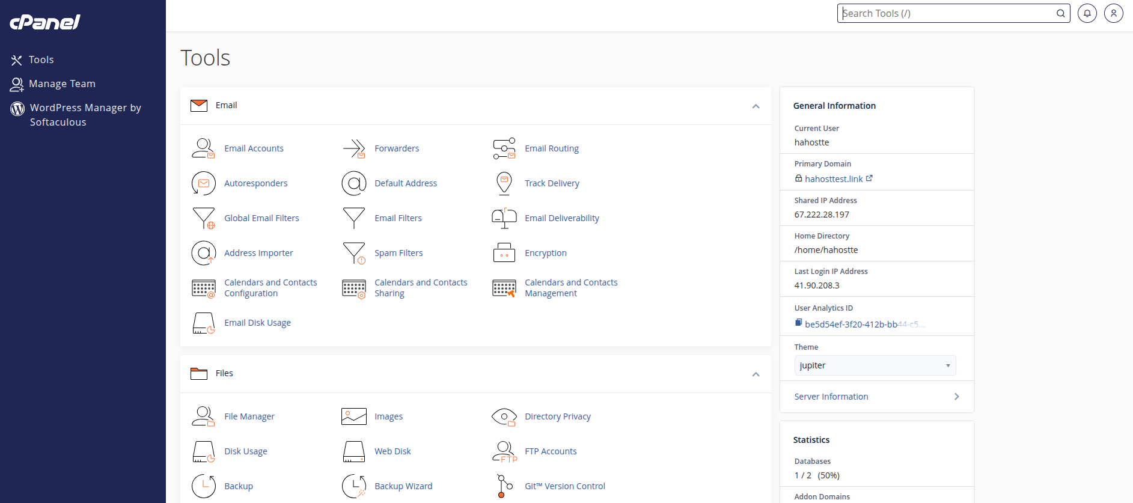Screen dimensions: 1133x503
Task: Open the user account menu icon
Action: 1113,13
